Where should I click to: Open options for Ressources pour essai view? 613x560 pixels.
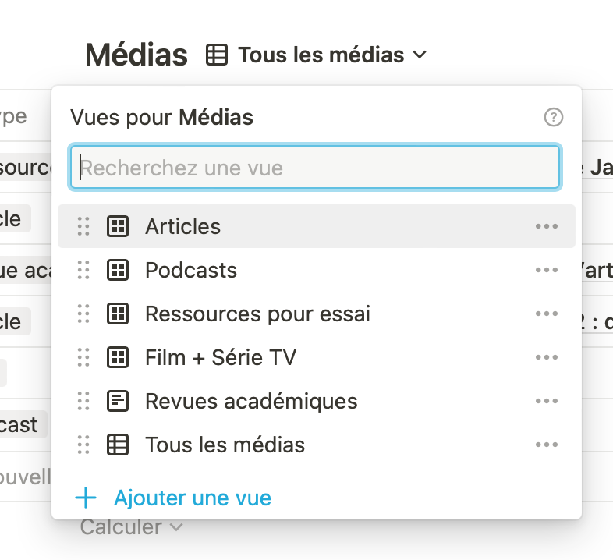tap(546, 314)
